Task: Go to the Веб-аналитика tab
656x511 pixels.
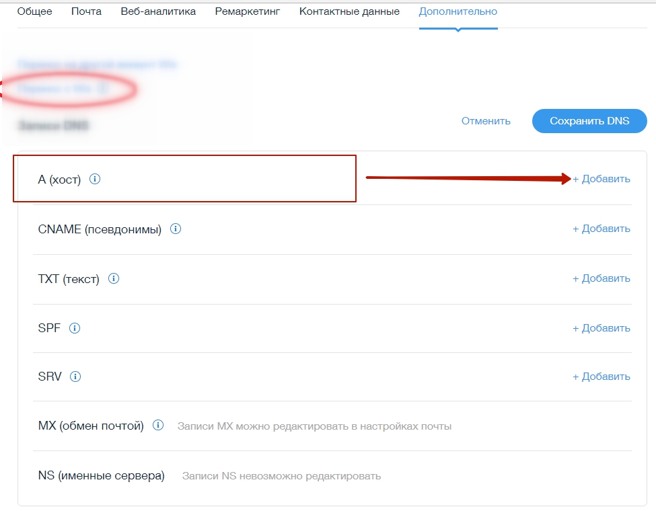Action: coord(158,11)
